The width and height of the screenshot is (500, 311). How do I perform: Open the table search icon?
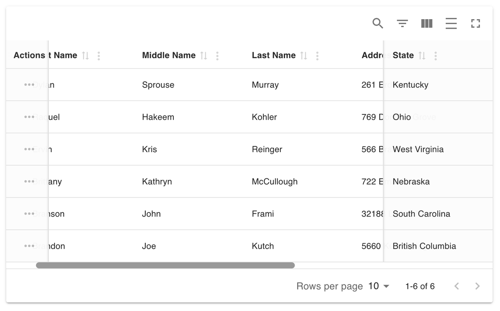pos(377,23)
